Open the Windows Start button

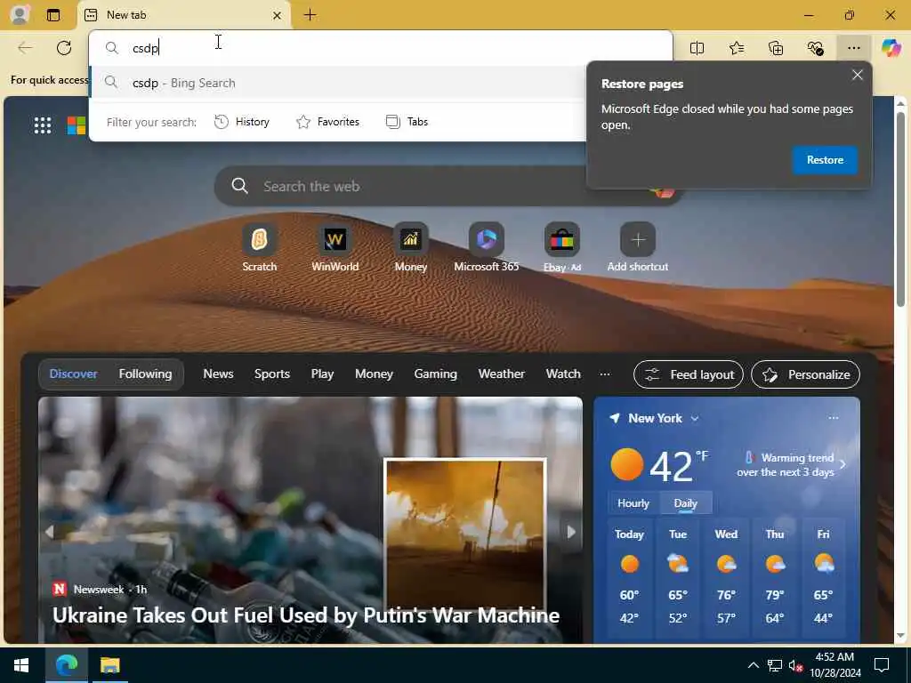21,665
